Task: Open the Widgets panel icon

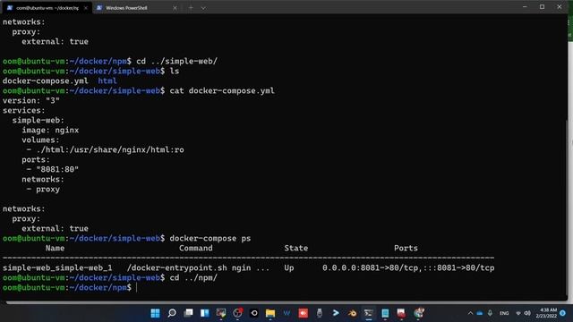Action: pyautogui.click(x=205, y=313)
